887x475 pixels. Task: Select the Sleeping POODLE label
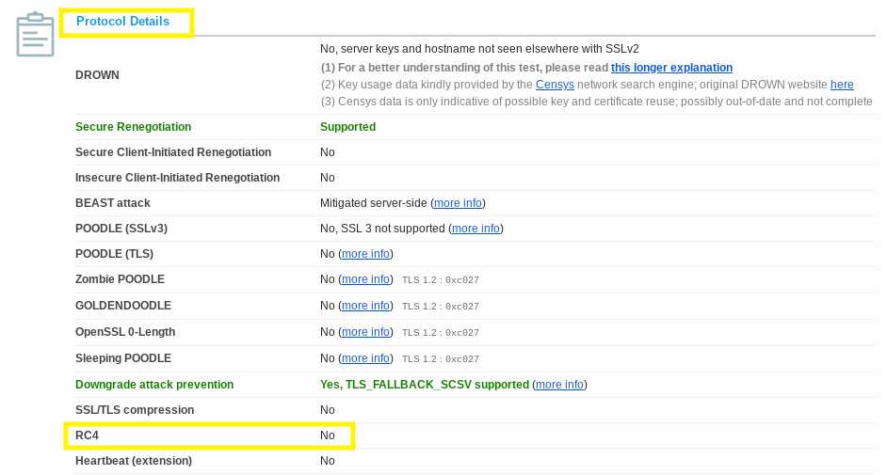point(123,358)
